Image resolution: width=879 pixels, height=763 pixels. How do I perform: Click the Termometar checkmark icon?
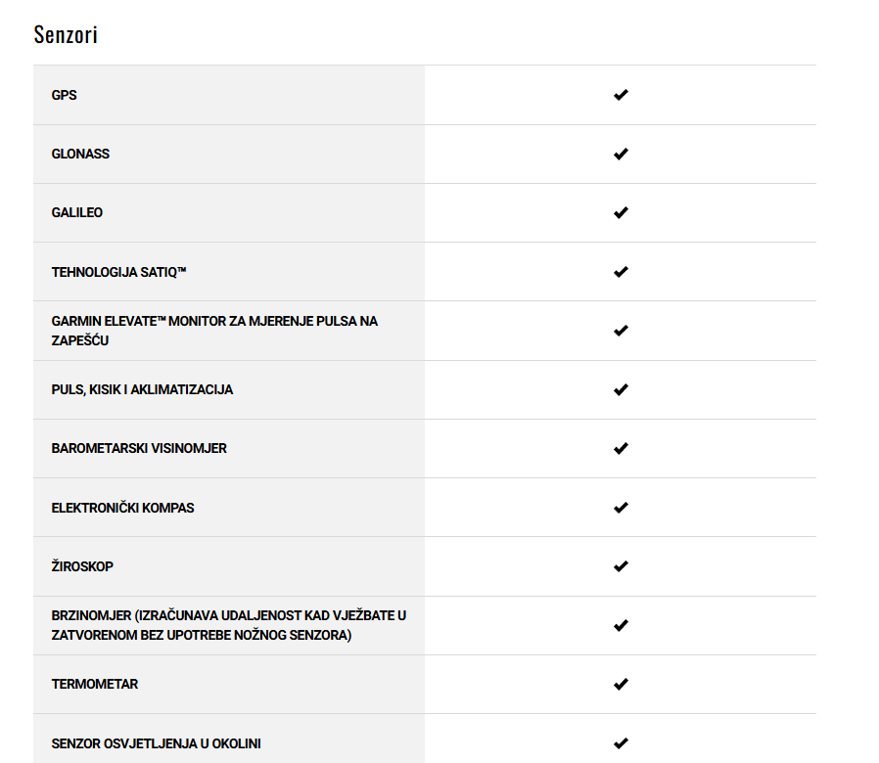coord(621,684)
